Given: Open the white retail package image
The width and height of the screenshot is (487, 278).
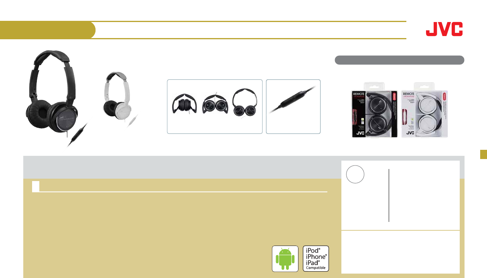Looking at the screenshot, I should pos(425,110).
